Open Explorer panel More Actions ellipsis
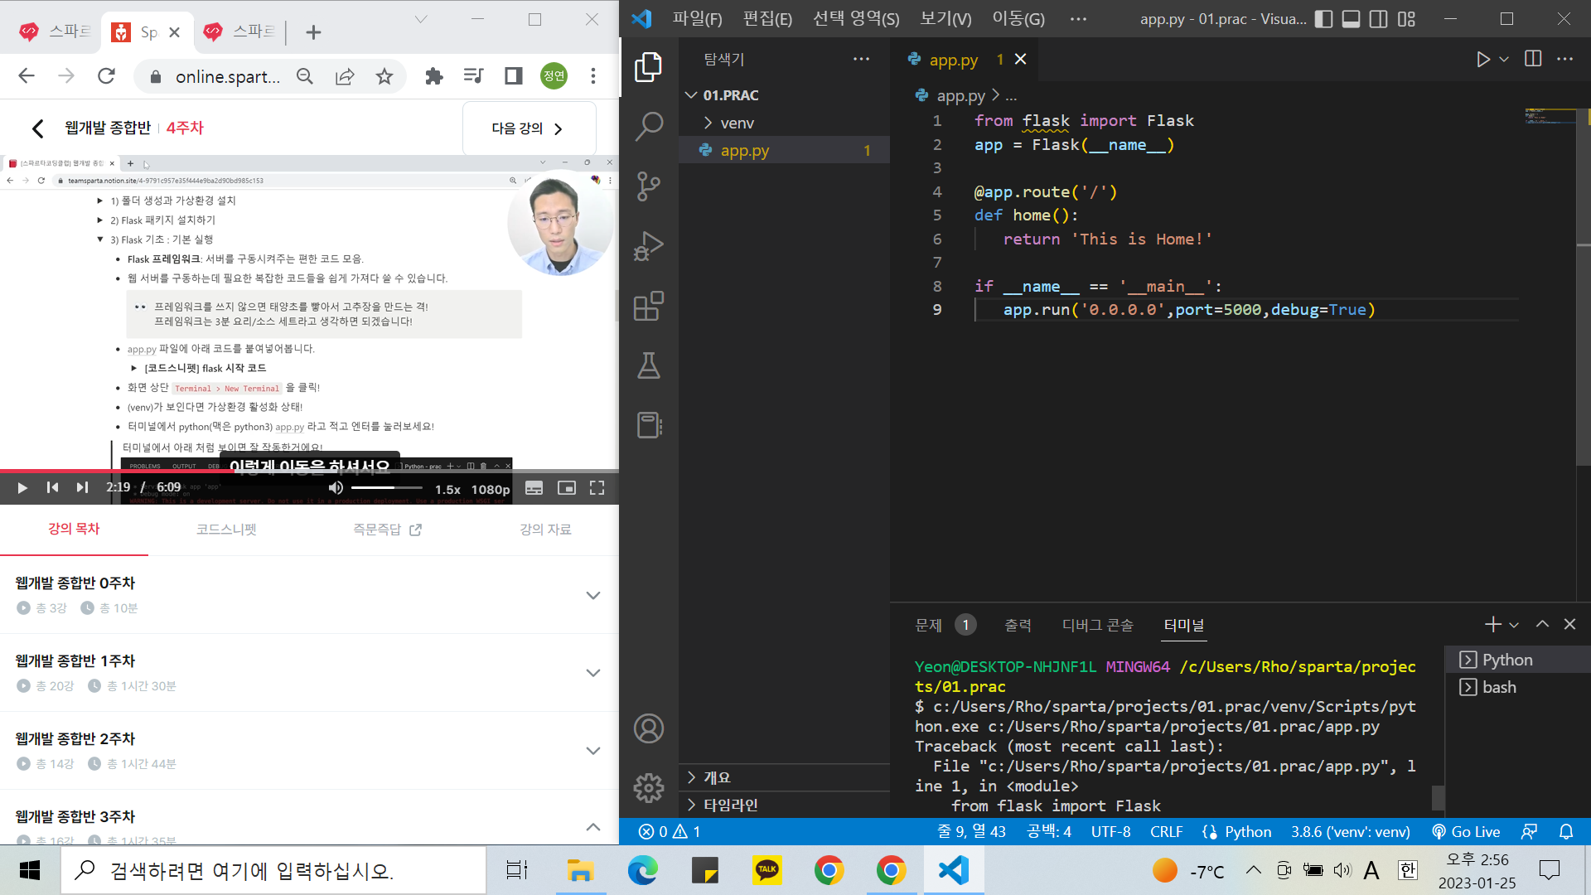The height and width of the screenshot is (895, 1591). click(x=862, y=59)
